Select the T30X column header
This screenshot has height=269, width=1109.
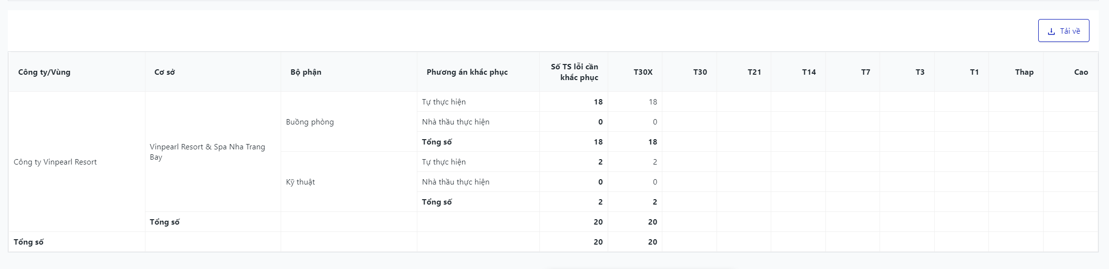(x=643, y=72)
